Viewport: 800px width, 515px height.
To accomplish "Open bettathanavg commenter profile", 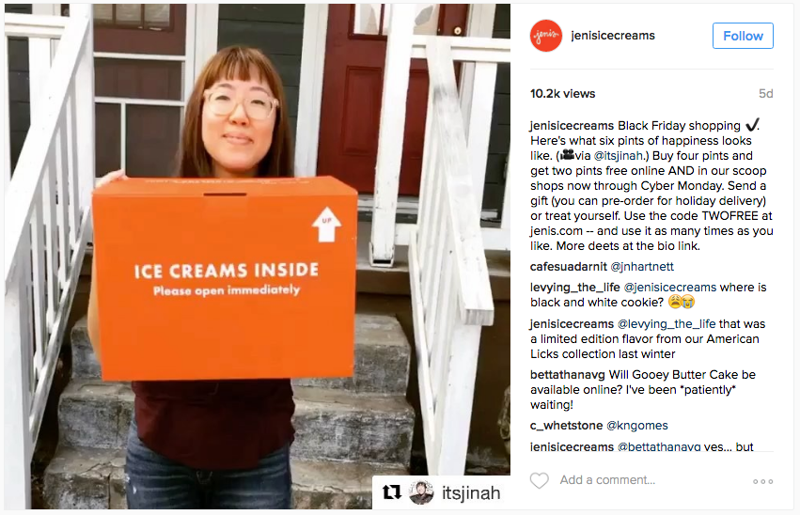I will pyautogui.click(x=568, y=375).
